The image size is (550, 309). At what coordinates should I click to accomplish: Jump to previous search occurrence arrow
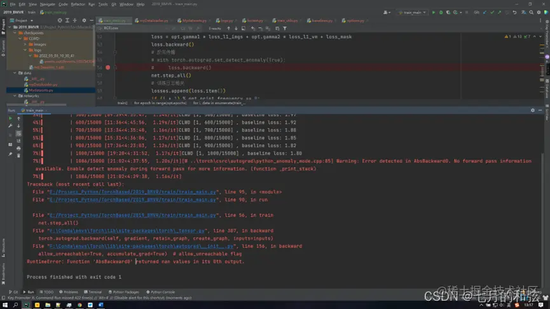(x=228, y=29)
